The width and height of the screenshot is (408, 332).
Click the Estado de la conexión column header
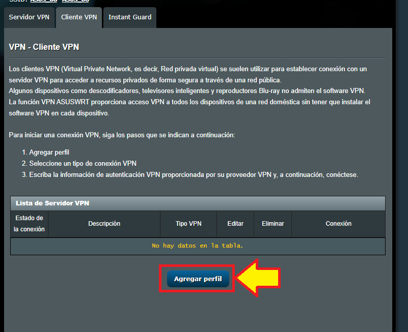click(x=29, y=224)
